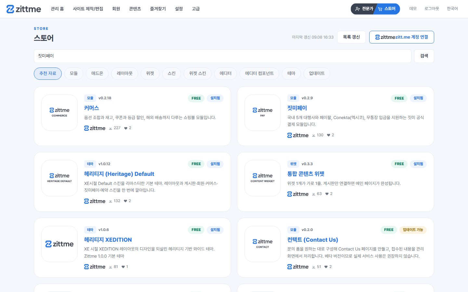
Task: Open the 한국어 language selector
Action: (452, 9)
